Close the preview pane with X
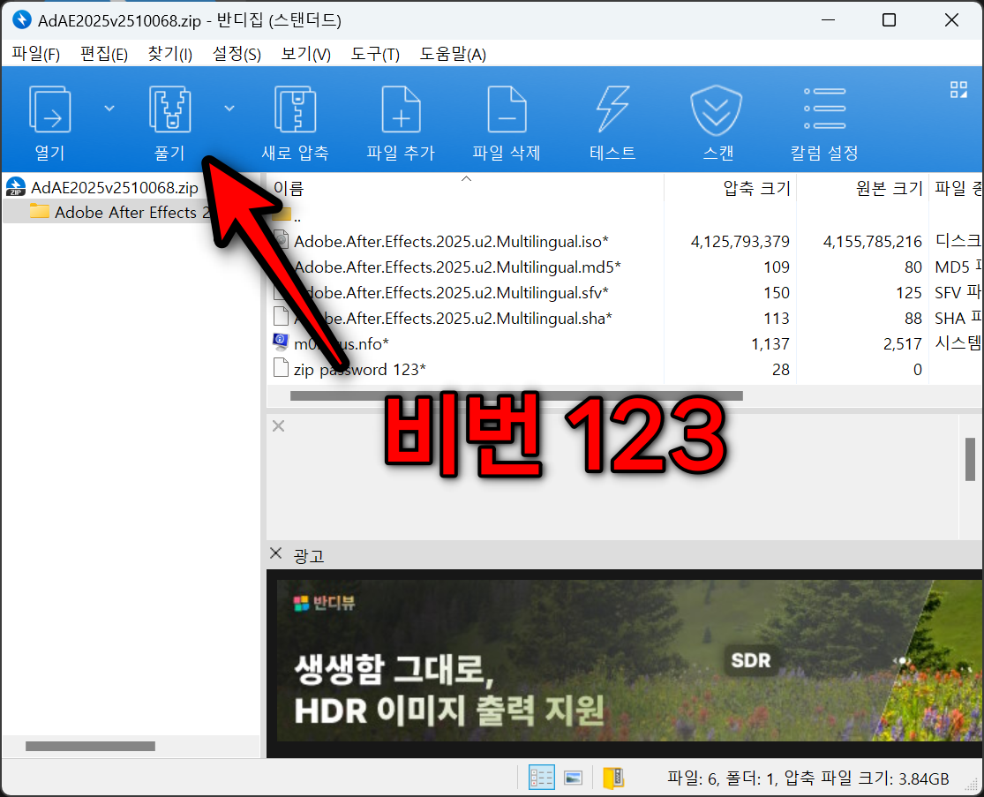This screenshot has height=797, width=984. [279, 426]
